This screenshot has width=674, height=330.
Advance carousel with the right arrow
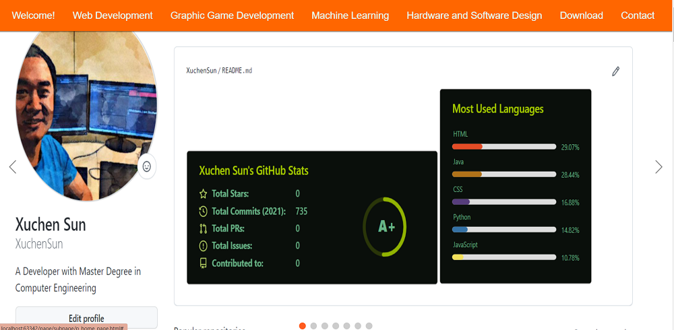[x=658, y=167]
